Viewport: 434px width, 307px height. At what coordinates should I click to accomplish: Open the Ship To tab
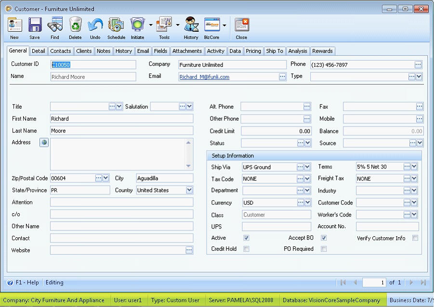[275, 51]
